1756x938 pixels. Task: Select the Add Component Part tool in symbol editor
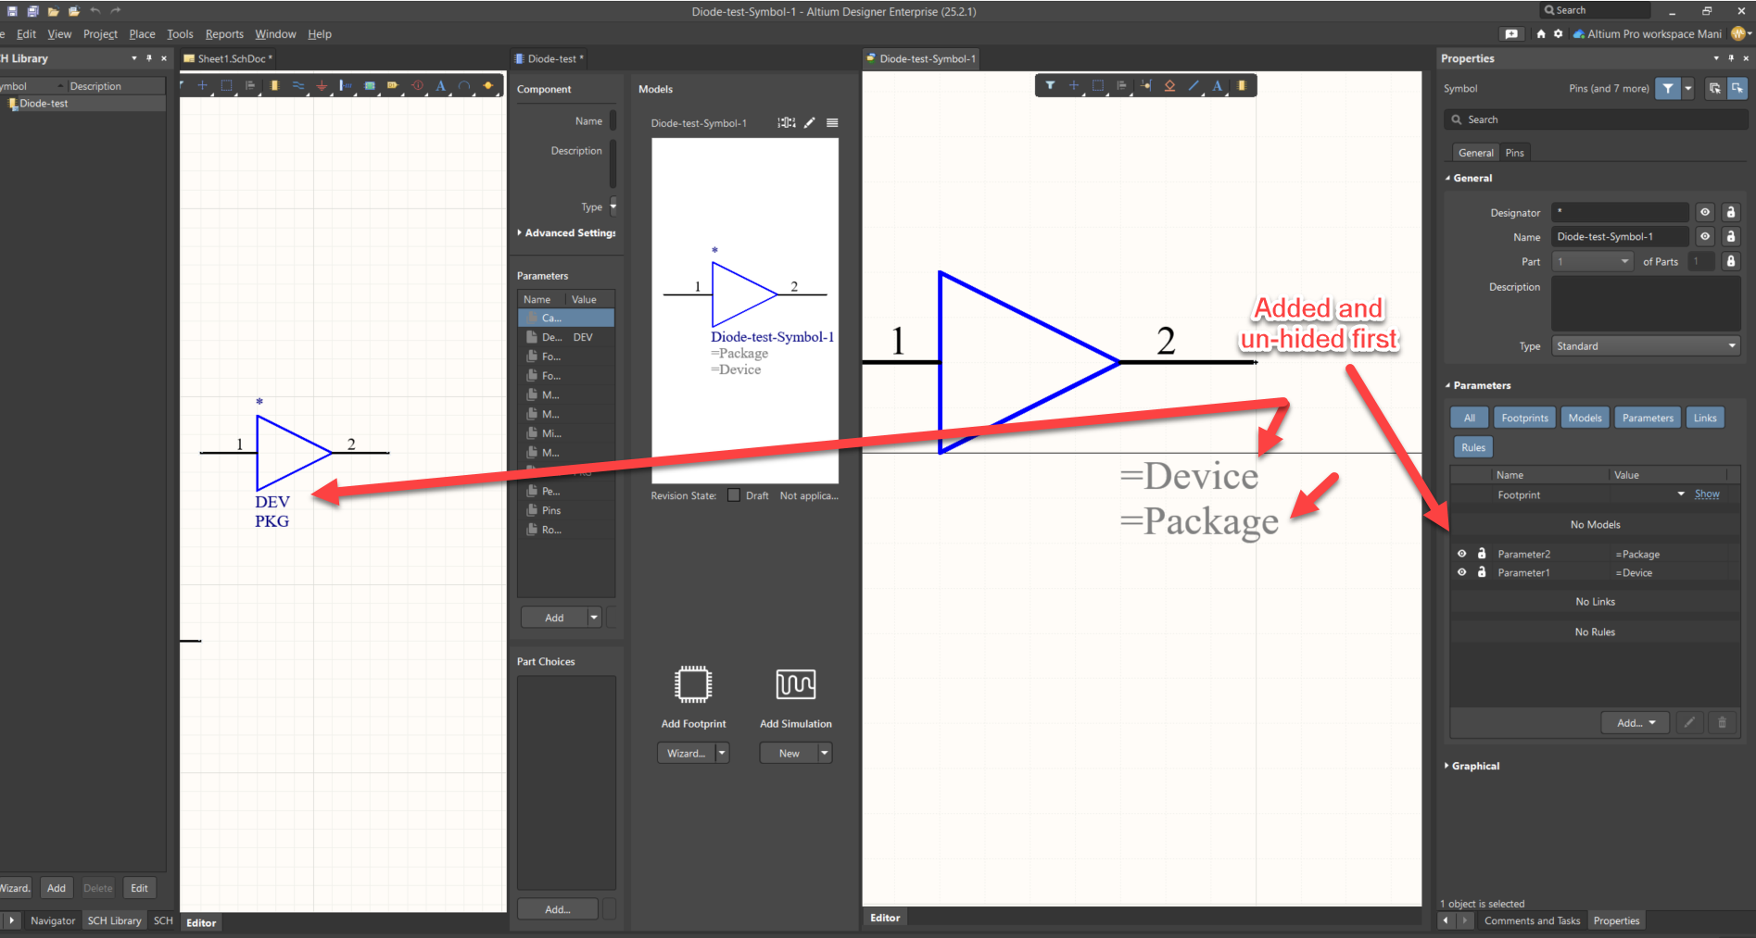click(1242, 85)
